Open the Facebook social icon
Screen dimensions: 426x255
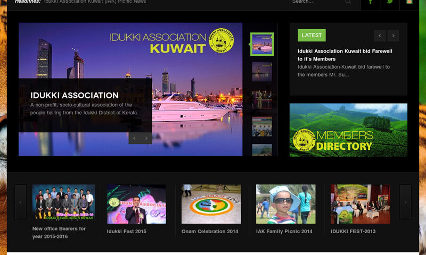tap(370, 2)
